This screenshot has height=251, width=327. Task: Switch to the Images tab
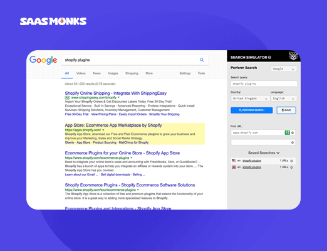[x=113, y=73]
